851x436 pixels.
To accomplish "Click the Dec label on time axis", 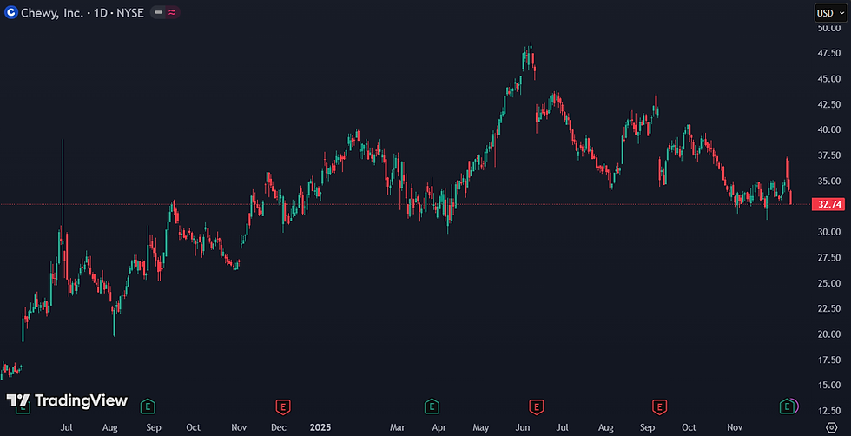I will (x=279, y=427).
